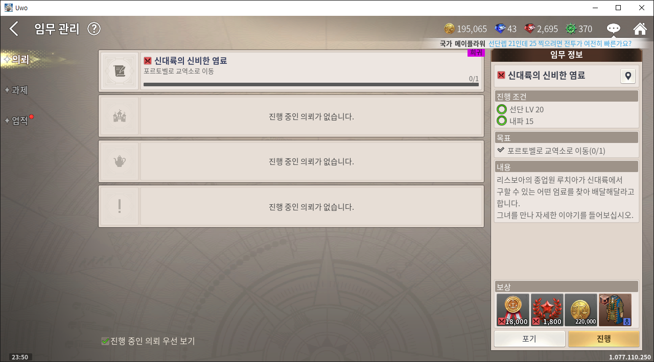Image resolution: width=654 pixels, height=362 pixels.
Task: Click the 포기 button
Action: [530, 339]
